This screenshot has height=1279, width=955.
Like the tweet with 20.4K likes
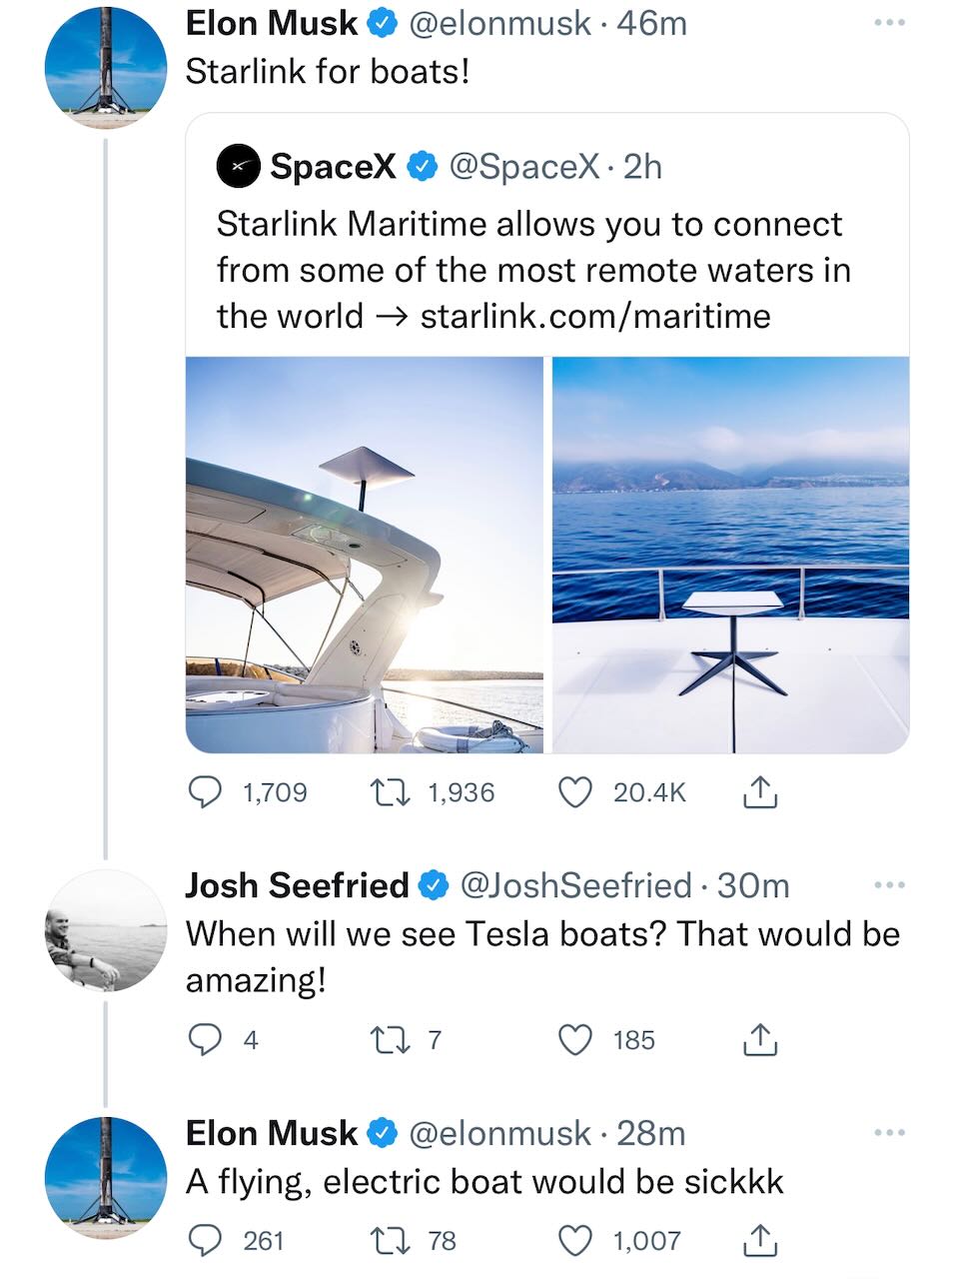click(575, 792)
